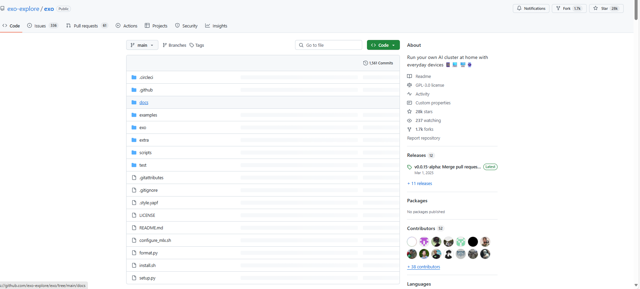Open README.md file
The width and height of the screenshot is (640, 289).
point(151,228)
